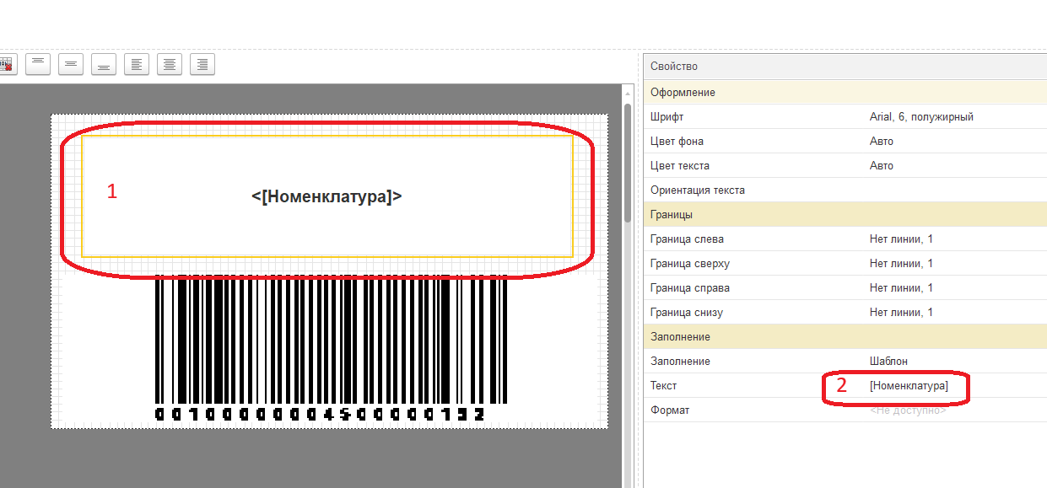Click the Оформление section header

(845, 93)
